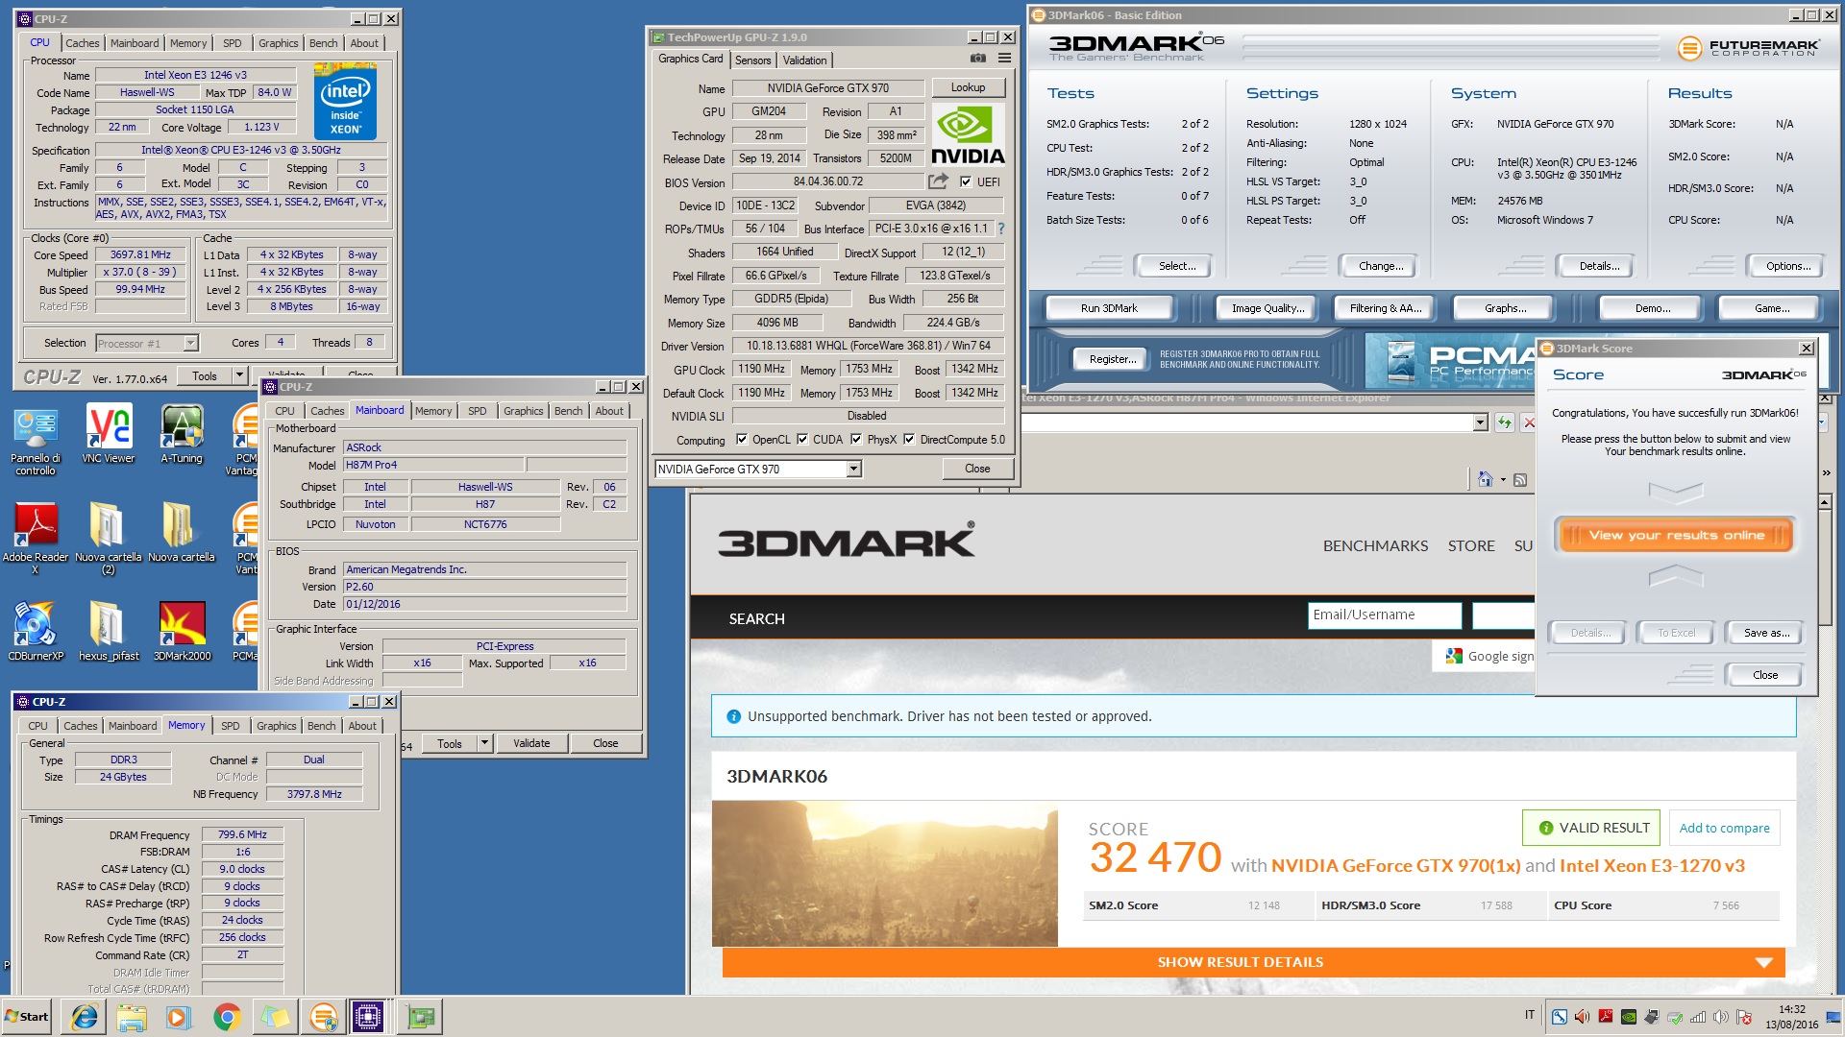Image resolution: width=1845 pixels, height=1037 pixels.
Task: Click Lookup button in GPU-Z
Action: (x=969, y=87)
